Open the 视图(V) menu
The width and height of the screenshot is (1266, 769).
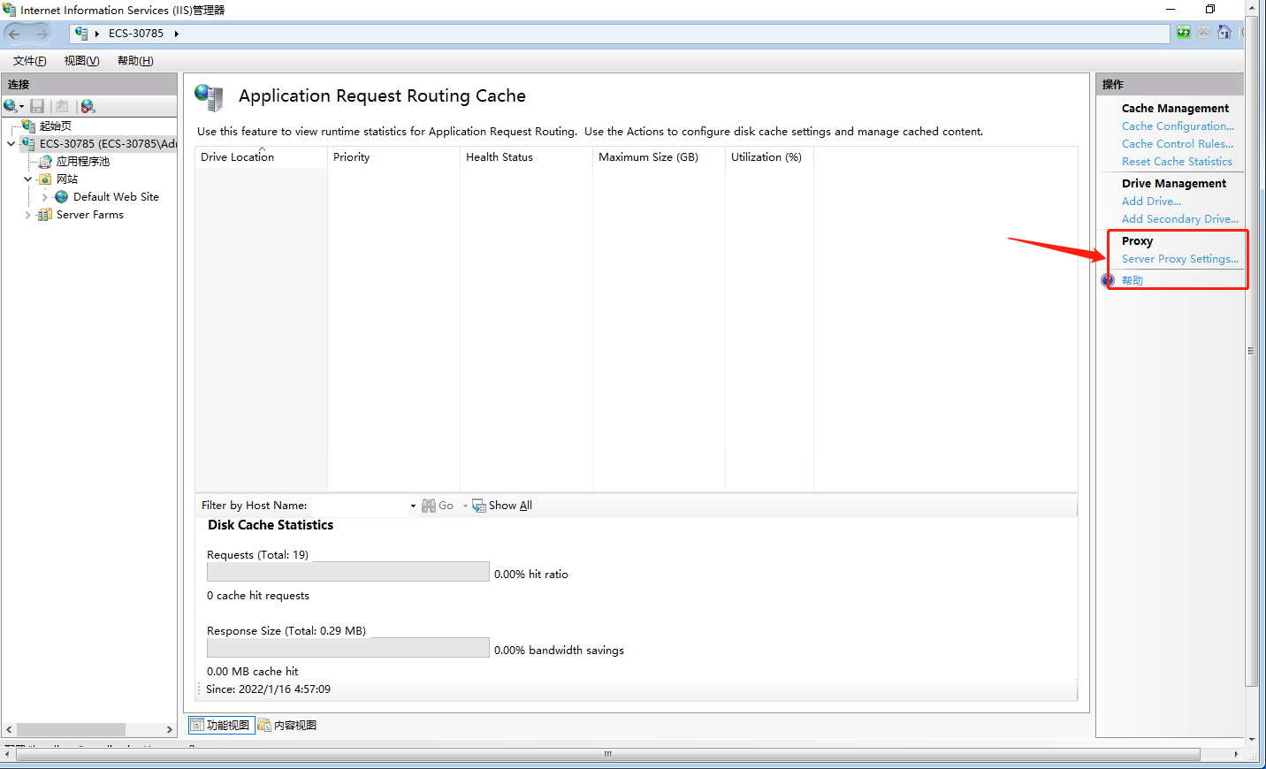[80, 60]
